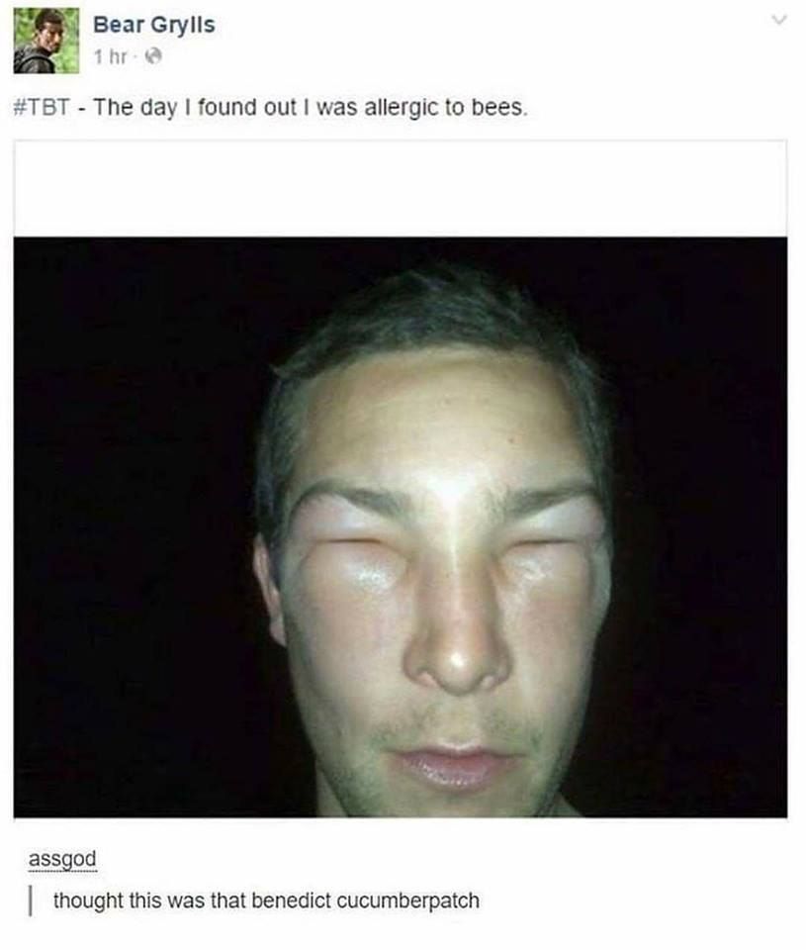Visit the Bear Grylls profile name link
The image size is (806, 950).
click(x=154, y=25)
